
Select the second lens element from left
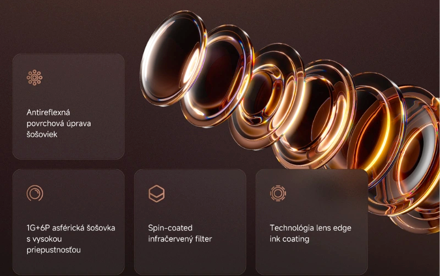point(217,76)
